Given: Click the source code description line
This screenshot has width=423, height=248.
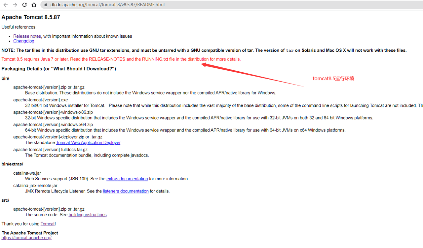Looking at the screenshot, I should [x=66, y=215].
